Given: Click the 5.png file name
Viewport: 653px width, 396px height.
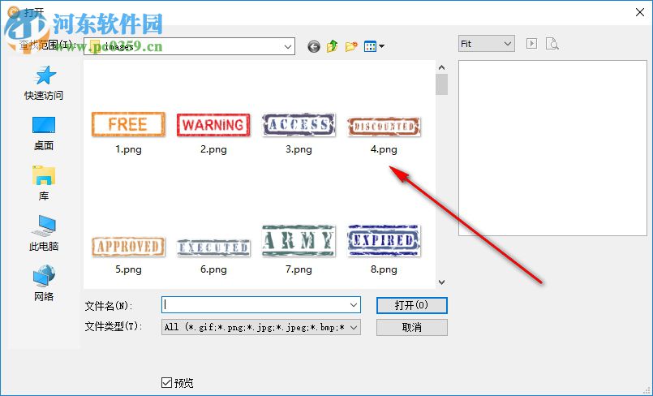Looking at the screenshot, I should tap(128, 269).
